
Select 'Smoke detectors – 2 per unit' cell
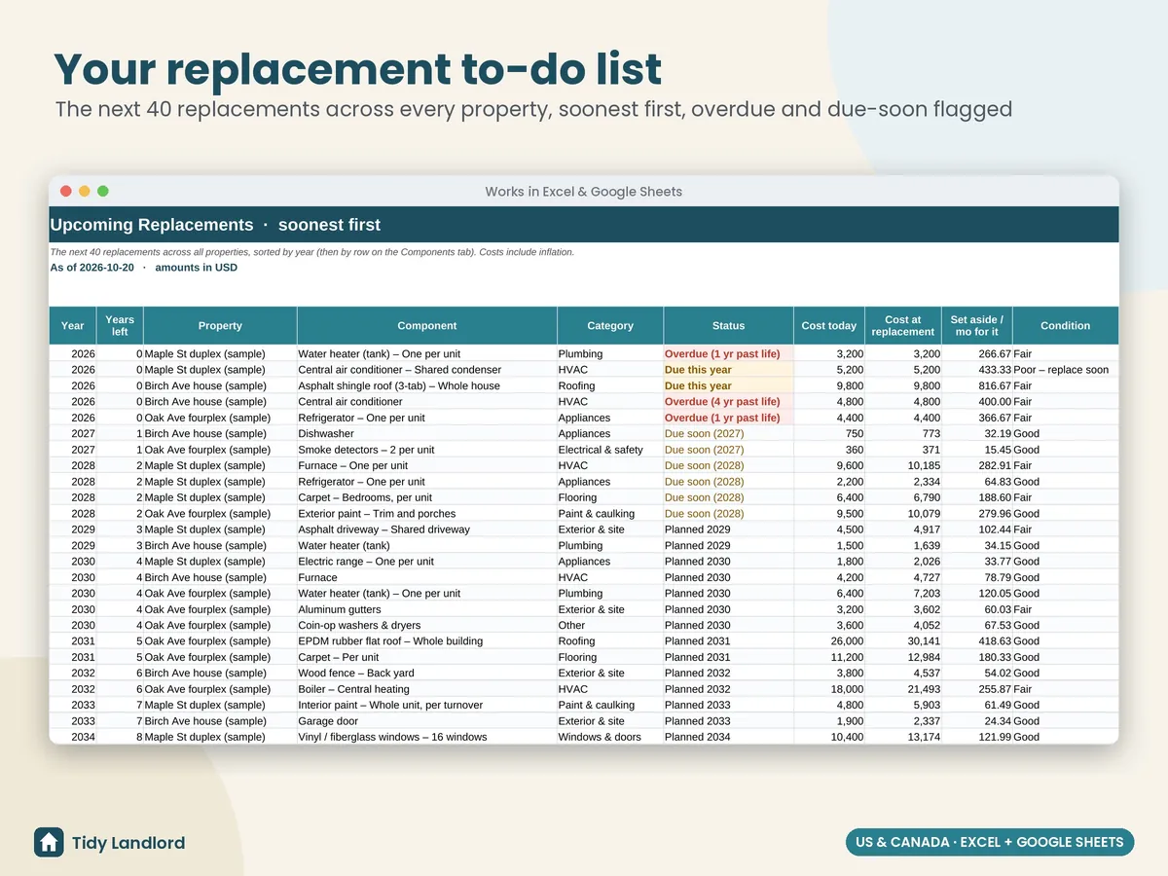427,450
